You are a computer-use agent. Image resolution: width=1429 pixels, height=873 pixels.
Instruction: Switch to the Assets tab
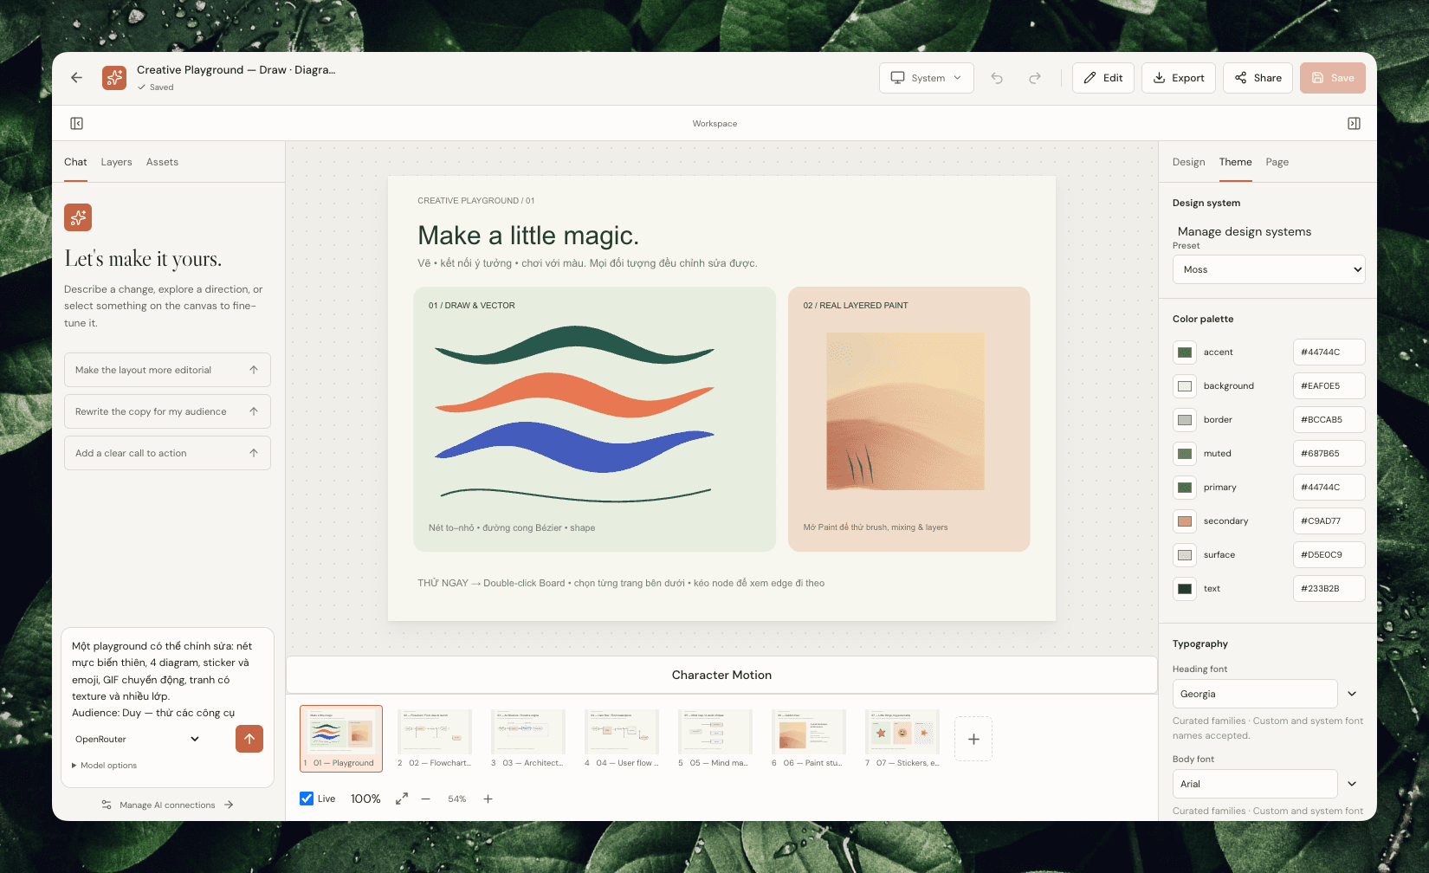click(162, 162)
